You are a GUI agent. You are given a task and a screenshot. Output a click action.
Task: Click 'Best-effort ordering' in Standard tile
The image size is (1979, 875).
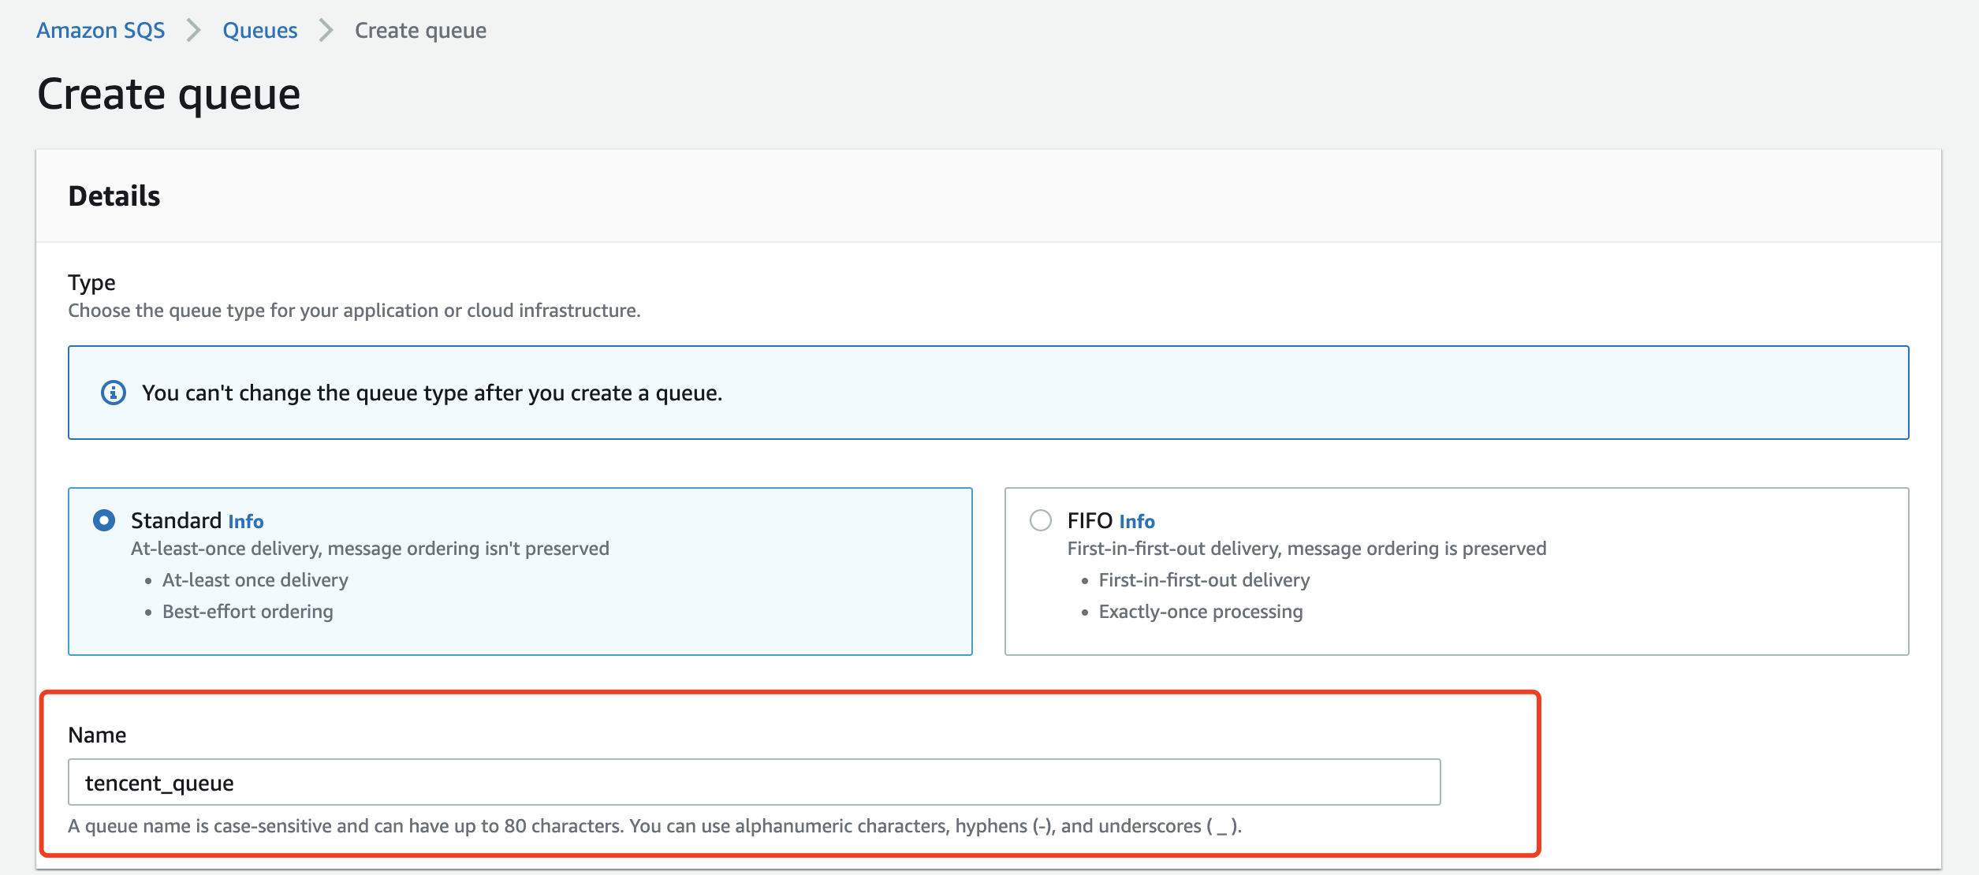248,612
